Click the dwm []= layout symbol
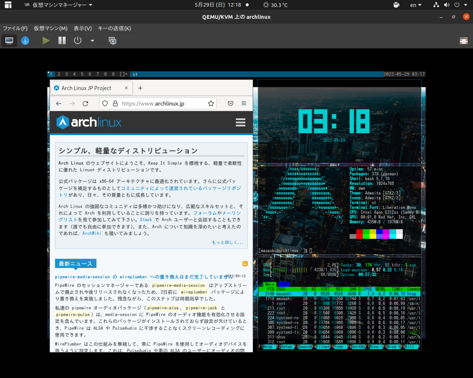Image resolution: width=473 pixels, height=378 pixels. (x=124, y=74)
